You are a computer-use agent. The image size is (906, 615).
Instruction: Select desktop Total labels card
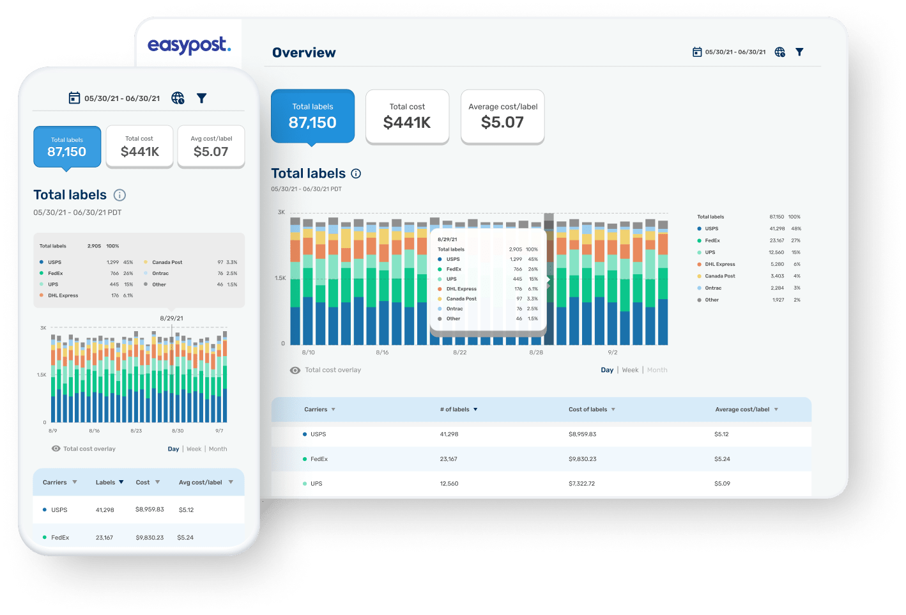(x=312, y=116)
